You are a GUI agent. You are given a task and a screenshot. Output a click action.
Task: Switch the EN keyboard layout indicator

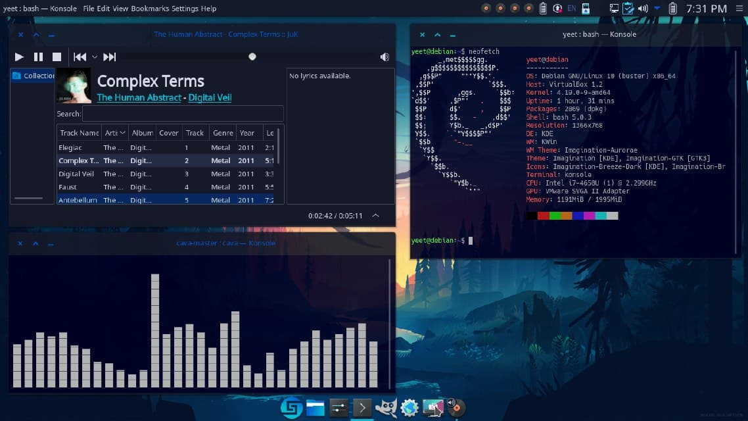click(571, 9)
